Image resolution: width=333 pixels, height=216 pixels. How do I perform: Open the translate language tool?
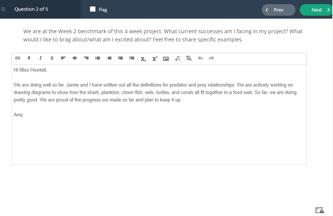(x=189, y=58)
